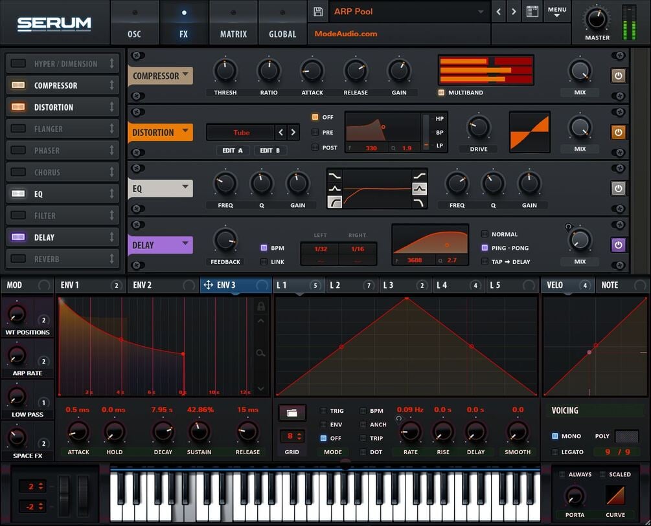Image resolution: width=651 pixels, height=526 pixels.
Task: Open the LFO shape folder icon
Action: tap(292, 413)
